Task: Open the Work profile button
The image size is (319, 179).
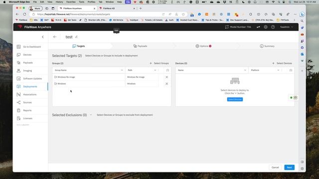Action: [x=35, y=8]
